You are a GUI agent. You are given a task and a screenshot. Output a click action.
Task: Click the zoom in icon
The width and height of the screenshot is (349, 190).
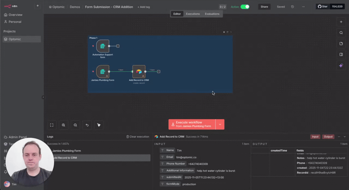tap(63, 125)
